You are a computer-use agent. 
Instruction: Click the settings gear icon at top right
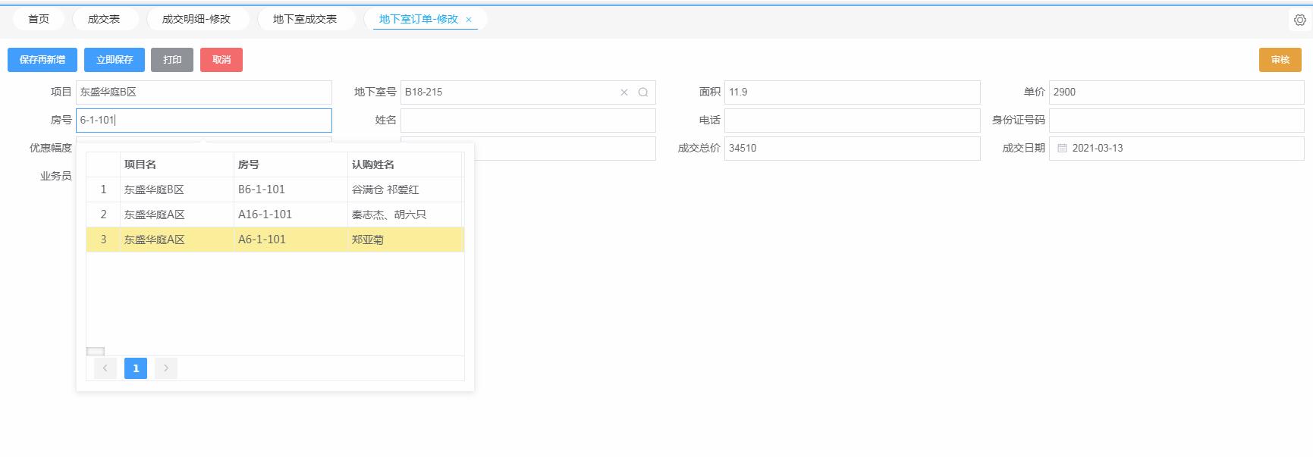[x=1299, y=20]
